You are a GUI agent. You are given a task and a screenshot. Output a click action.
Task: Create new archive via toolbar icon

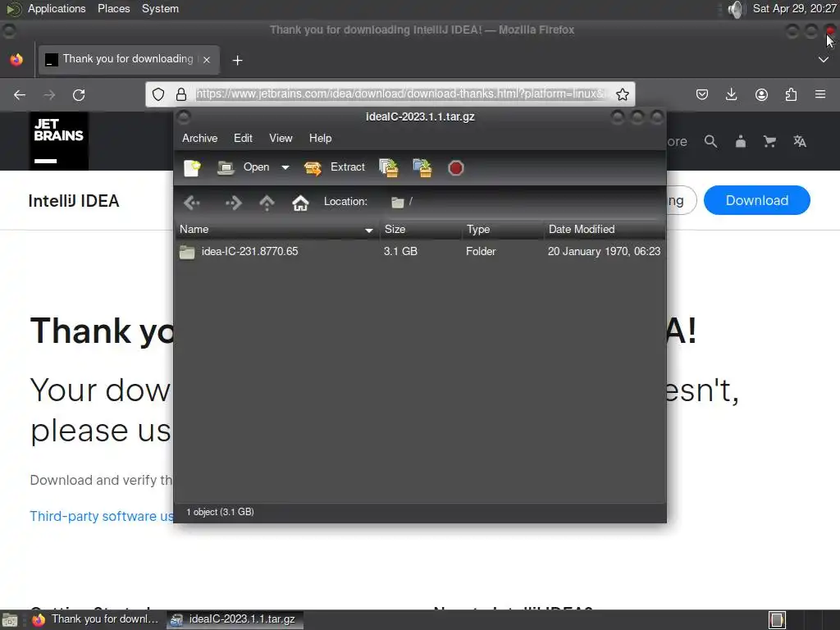tap(192, 167)
